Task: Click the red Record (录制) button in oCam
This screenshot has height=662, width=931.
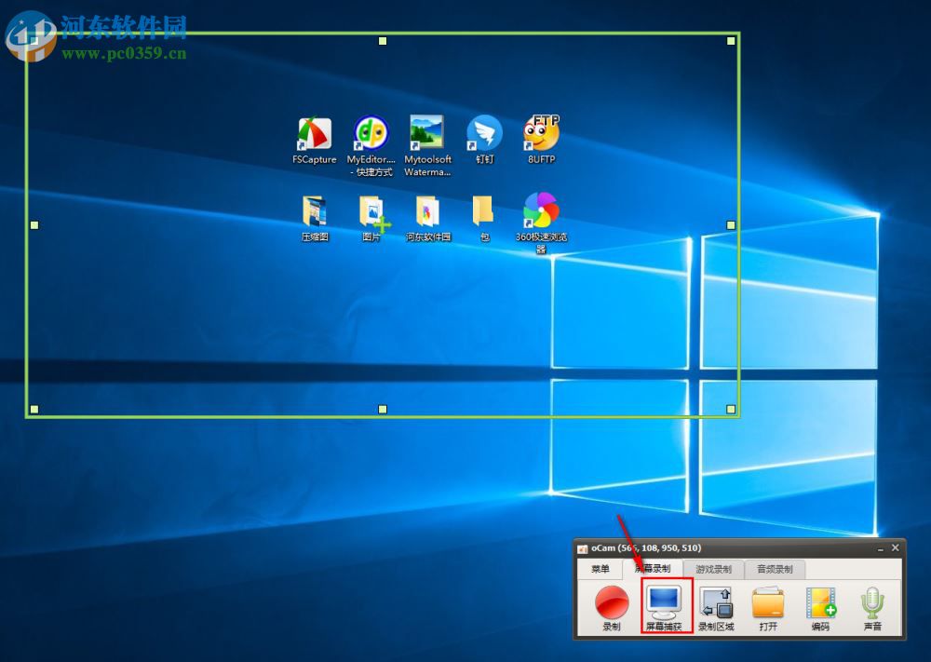Action: (612, 607)
